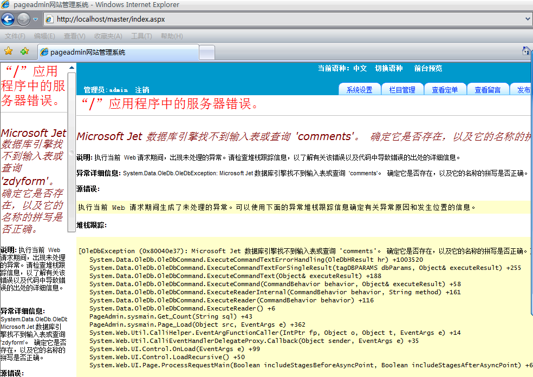Click the left frame scrollbar up arrow
The image size is (533, 377).
(x=71, y=67)
